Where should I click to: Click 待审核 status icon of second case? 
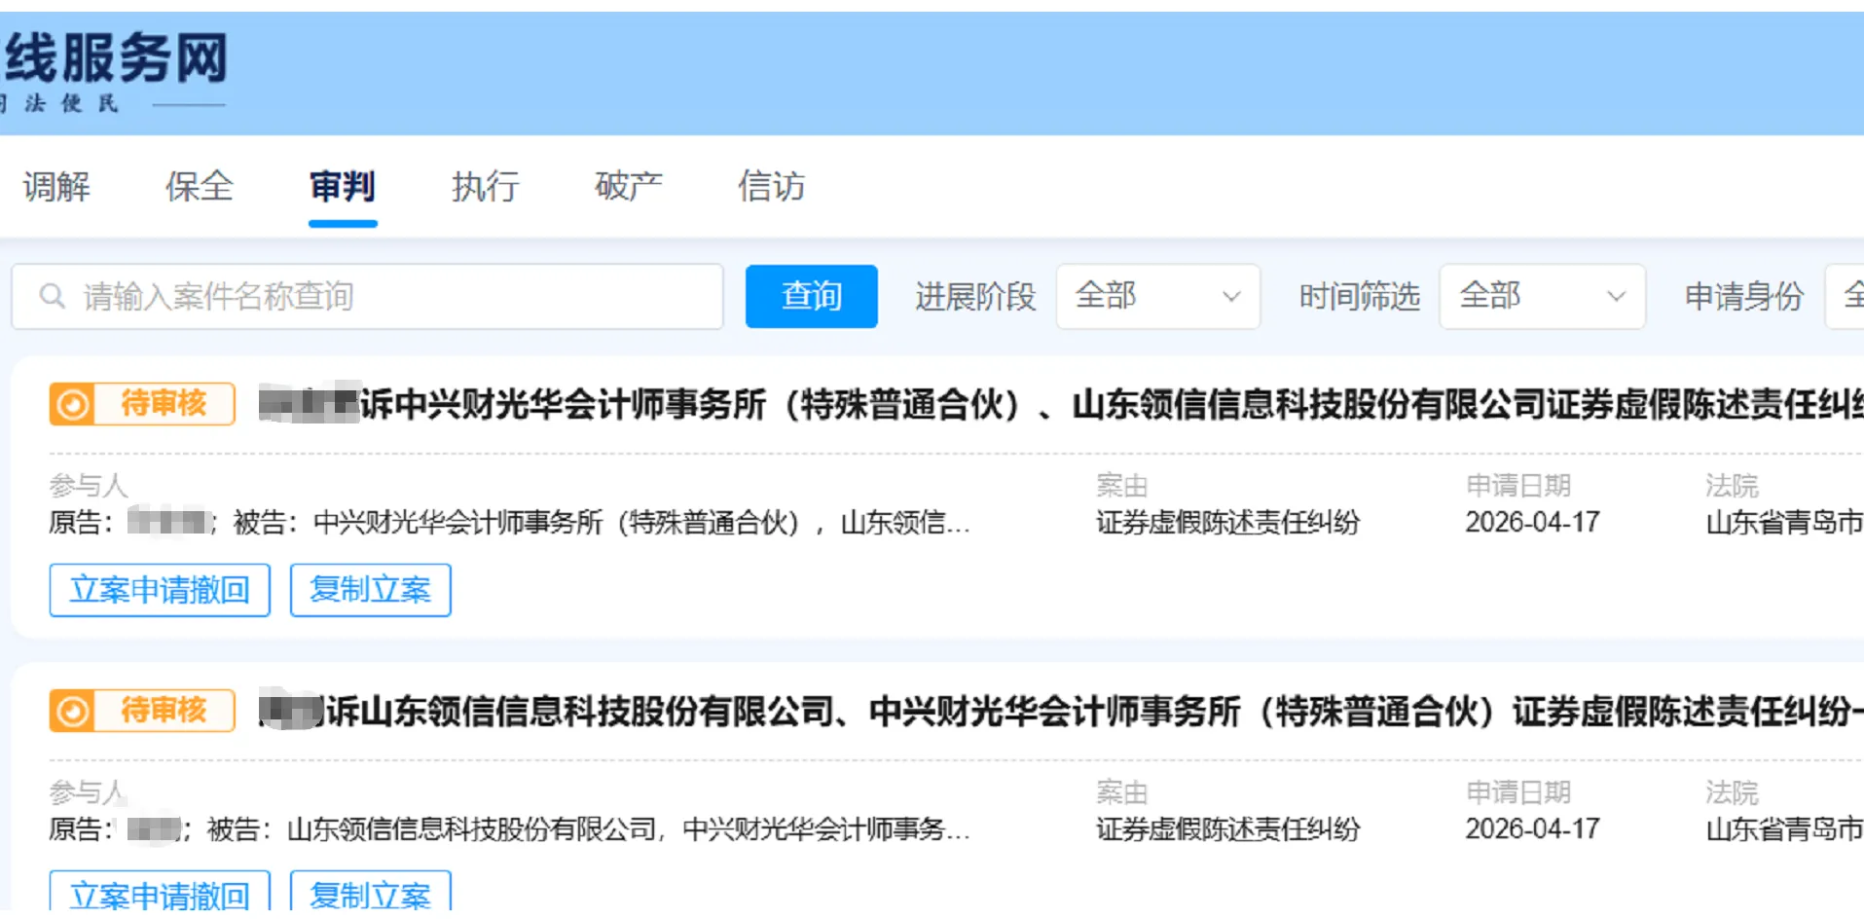(x=72, y=711)
